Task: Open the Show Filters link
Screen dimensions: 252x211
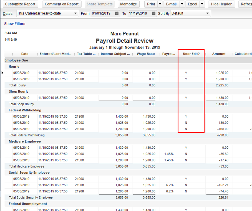Action: (15, 24)
